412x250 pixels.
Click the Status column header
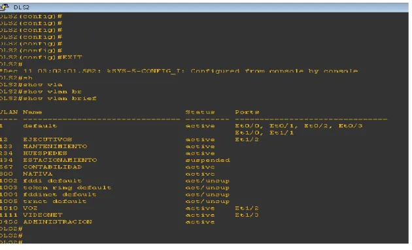pos(200,112)
